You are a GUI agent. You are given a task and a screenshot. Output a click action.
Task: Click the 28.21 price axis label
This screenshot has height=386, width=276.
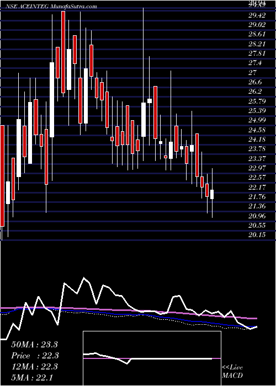pyautogui.click(x=257, y=44)
